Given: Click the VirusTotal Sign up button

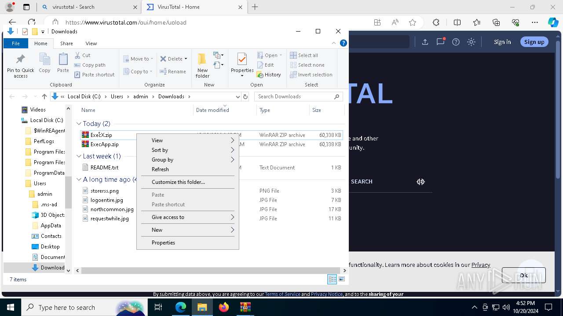Looking at the screenshot, I should [x=534, y=42].
